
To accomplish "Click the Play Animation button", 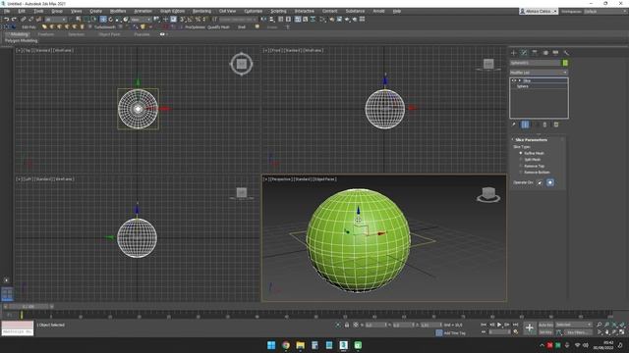I will pos(499,325).
